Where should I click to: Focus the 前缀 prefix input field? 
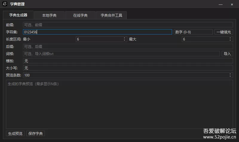coord(128,25)
